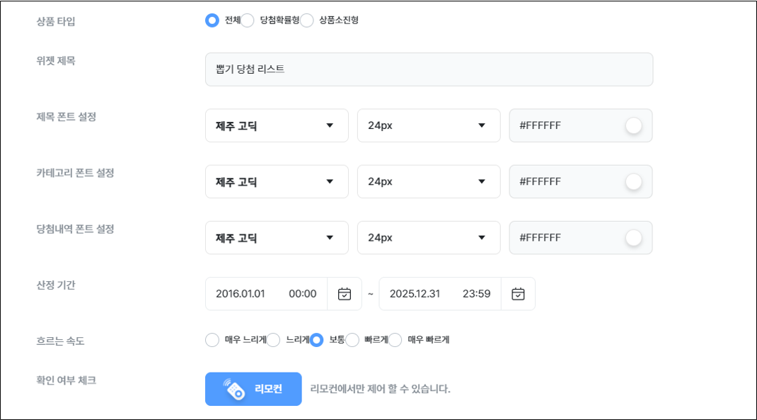This screenshot has width=757, height=420.
Task: Select the 전체 product type radio
Action: click(x=212, y=21)
